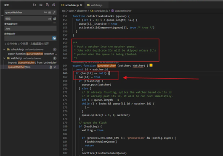Toggle search details ellipsis
This screenshot has width=223, height=156.
54,23
